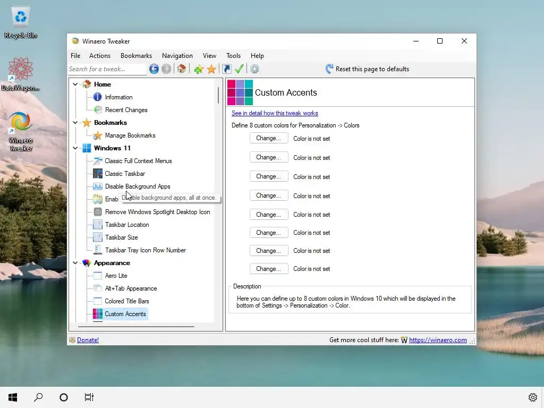This screenshot has width=544, height=408.
Task: Click the Donate! link
Action: [88, 340]
